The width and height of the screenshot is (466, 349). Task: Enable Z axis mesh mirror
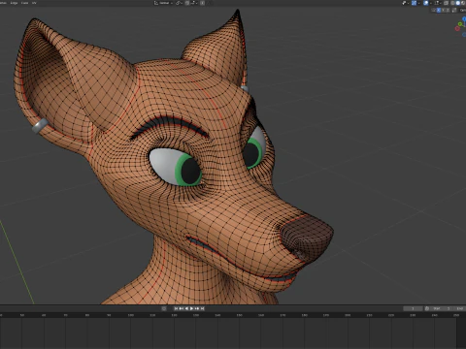point(448,10)
